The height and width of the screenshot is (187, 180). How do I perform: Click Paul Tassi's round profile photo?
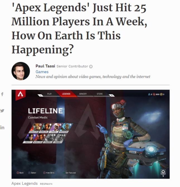tap(21, 71)
